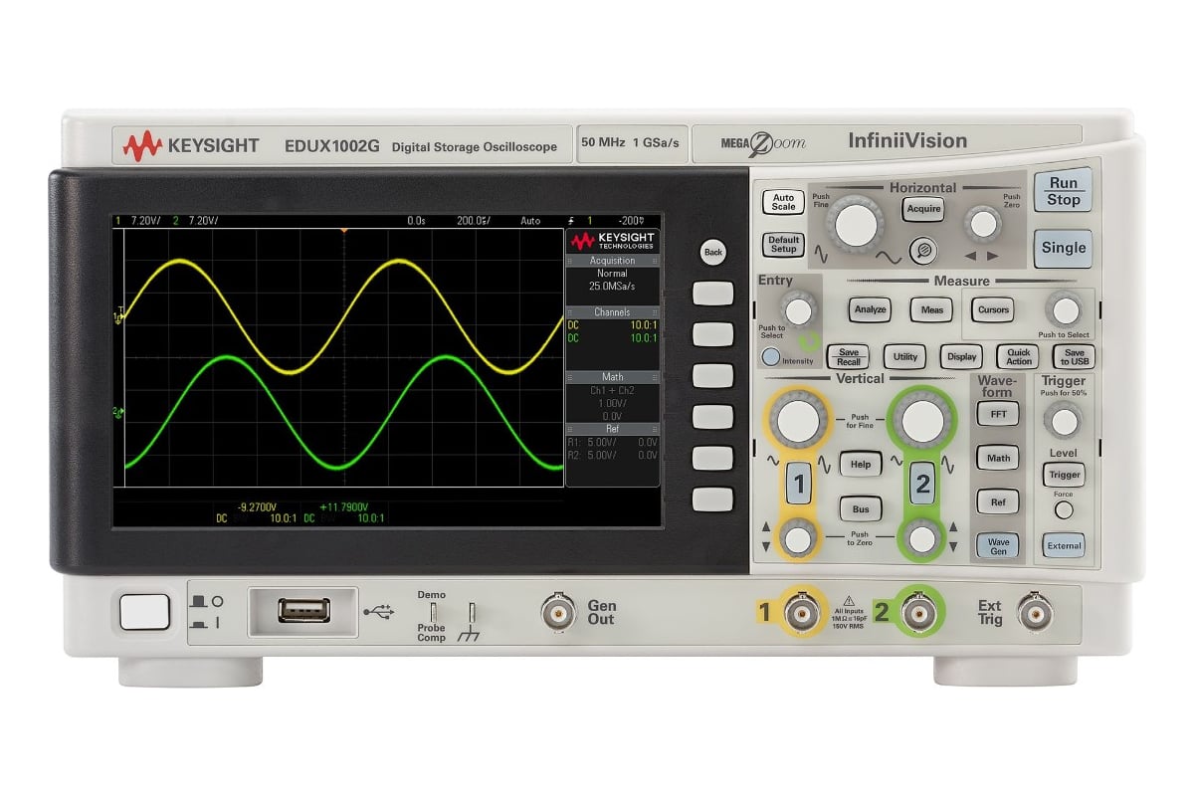This screenshot has height=796, width=1194.
Task: Push the Bus button
Action: click(x=861, y=509)
